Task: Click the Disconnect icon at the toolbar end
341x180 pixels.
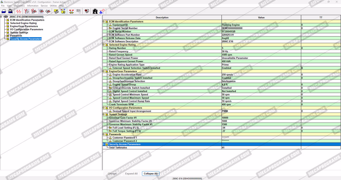Action: pos(102,11)
